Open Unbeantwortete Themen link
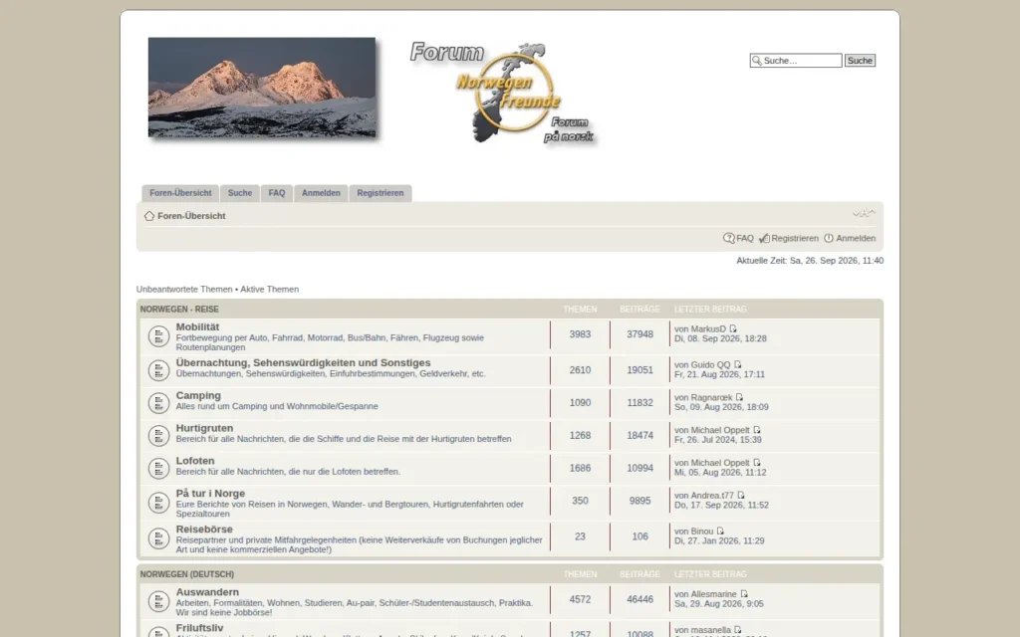1020x637 pixels. 184,290
